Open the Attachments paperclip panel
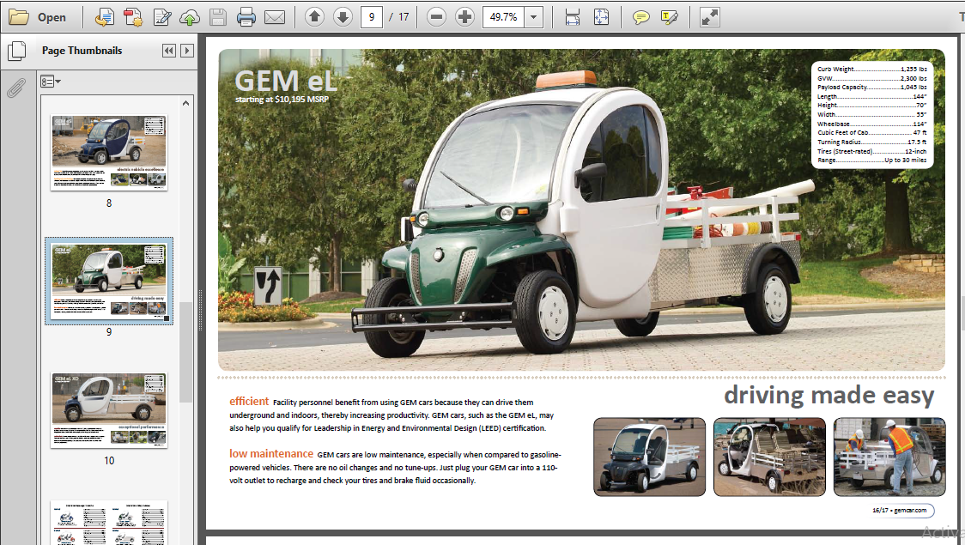 16,88
